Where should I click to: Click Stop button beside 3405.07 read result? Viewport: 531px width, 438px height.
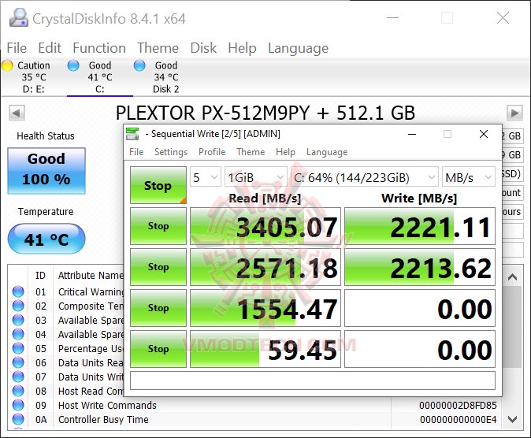[158, 226]
